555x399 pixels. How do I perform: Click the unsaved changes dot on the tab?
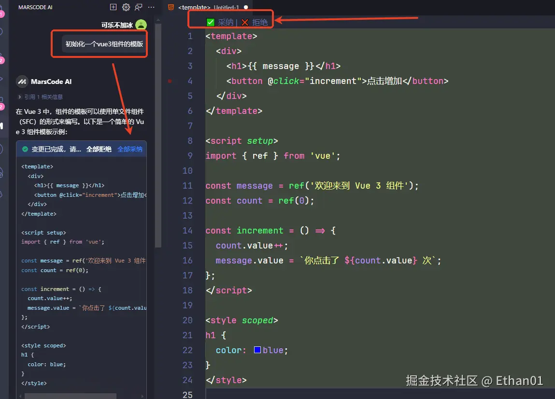coord(246,8)
